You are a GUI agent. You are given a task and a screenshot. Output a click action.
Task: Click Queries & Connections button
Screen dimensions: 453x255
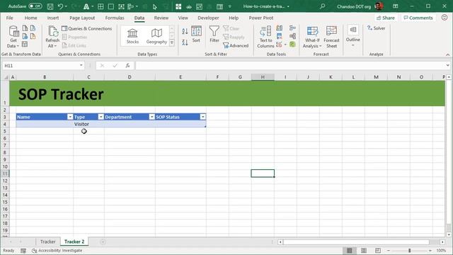coord(86,28)
